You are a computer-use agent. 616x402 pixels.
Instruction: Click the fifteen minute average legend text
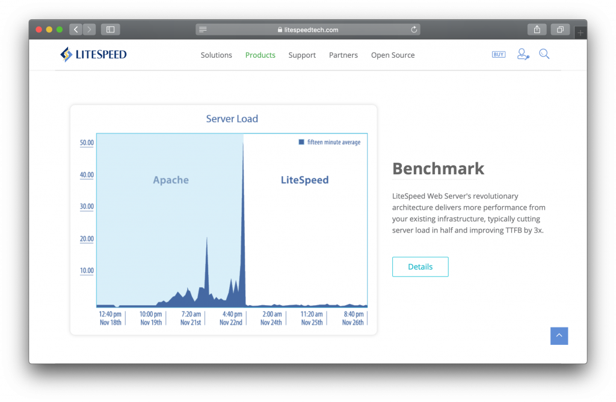(x=334, y=142)
